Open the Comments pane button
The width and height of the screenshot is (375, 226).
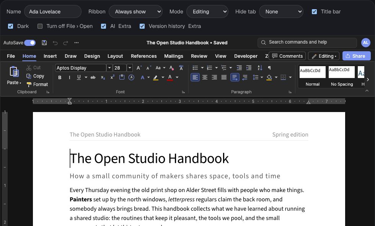tap(287, 56)
